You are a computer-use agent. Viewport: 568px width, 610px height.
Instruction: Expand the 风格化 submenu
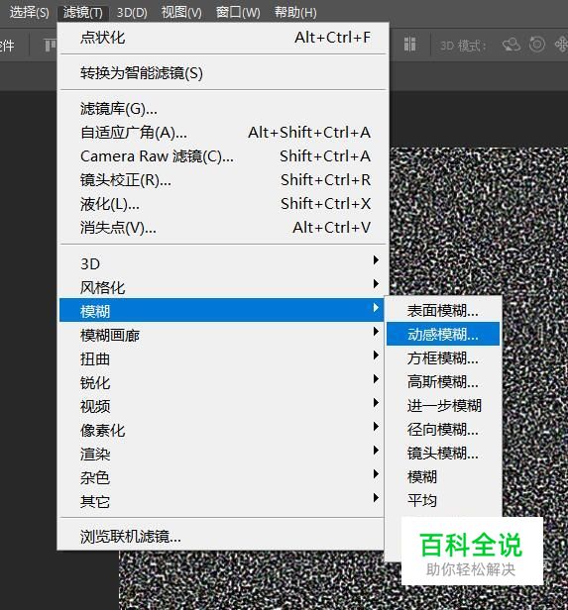[x=221, y=287]
